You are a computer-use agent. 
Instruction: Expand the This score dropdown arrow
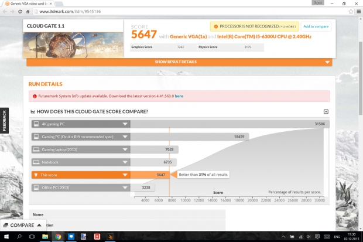click(125, 175)
